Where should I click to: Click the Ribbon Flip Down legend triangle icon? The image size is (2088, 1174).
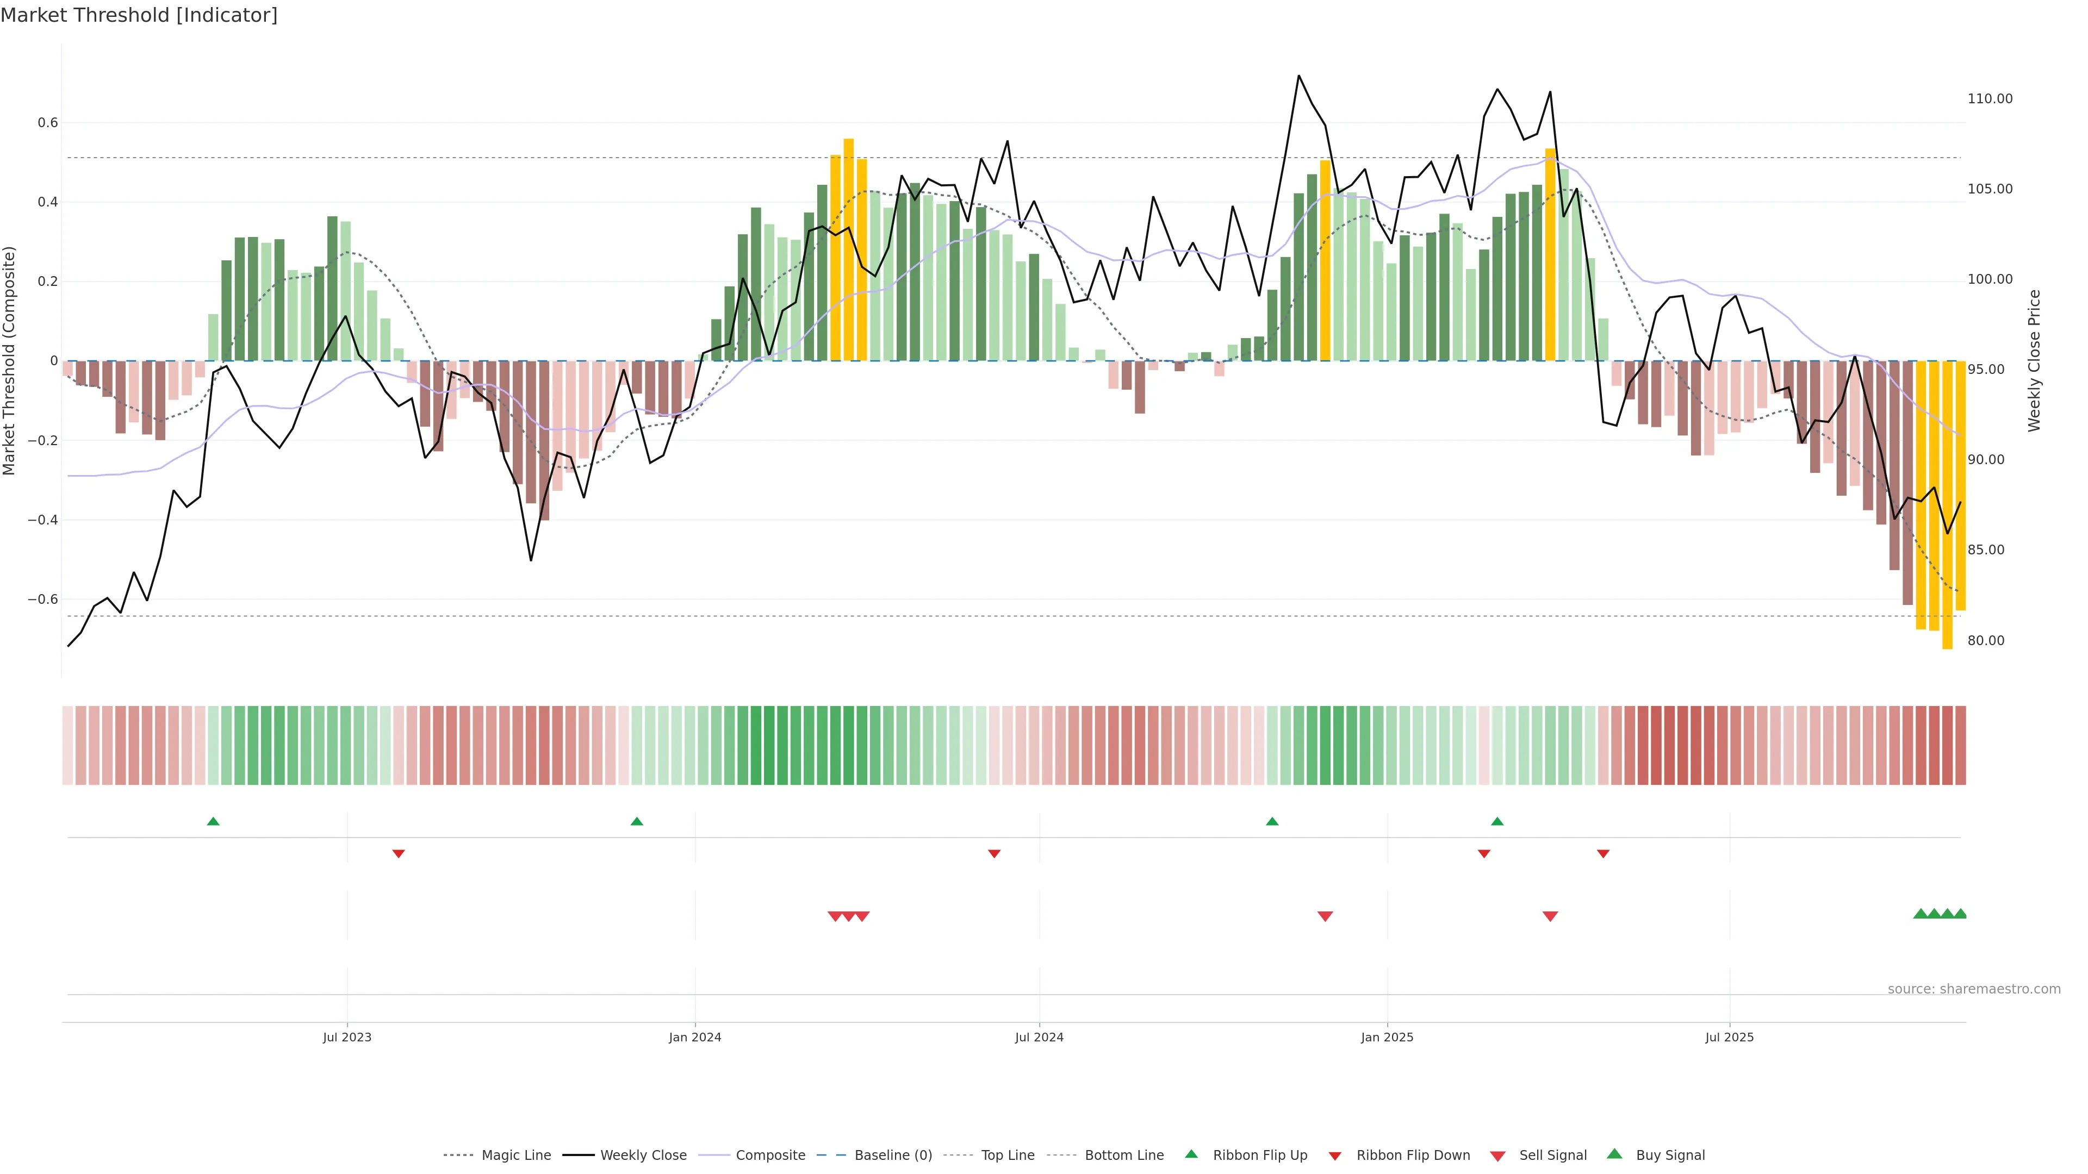(1334, 1156)
